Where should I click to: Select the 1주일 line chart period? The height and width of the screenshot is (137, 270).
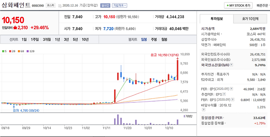click(x=35, y=40)
